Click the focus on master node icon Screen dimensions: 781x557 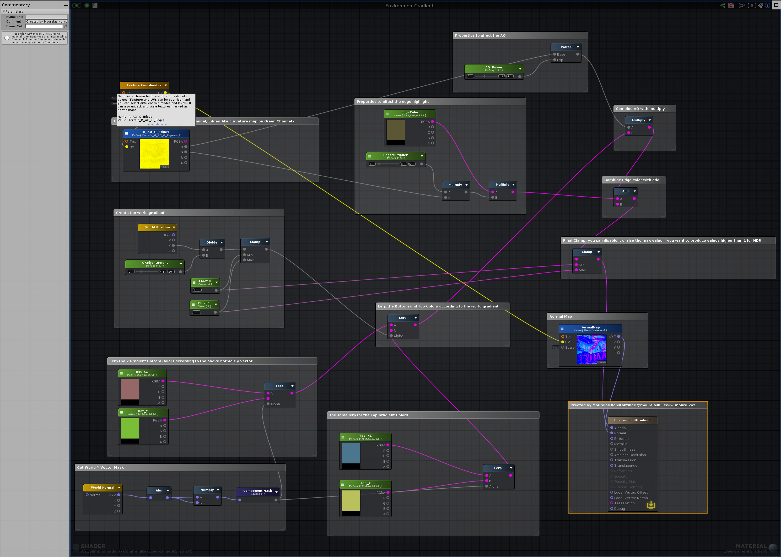(x=751, y=5)
